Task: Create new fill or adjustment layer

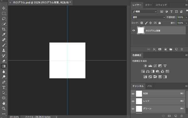Action: 165,49
